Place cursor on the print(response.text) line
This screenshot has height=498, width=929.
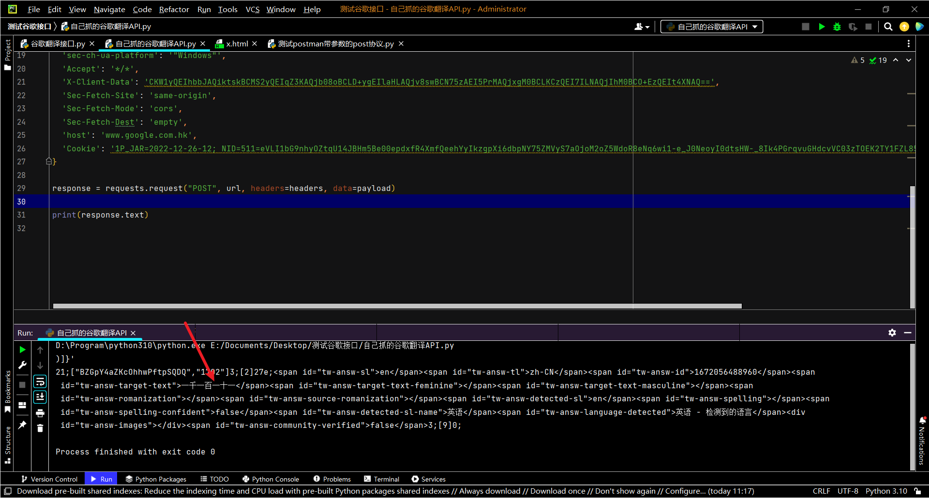[x=100, y=215]
